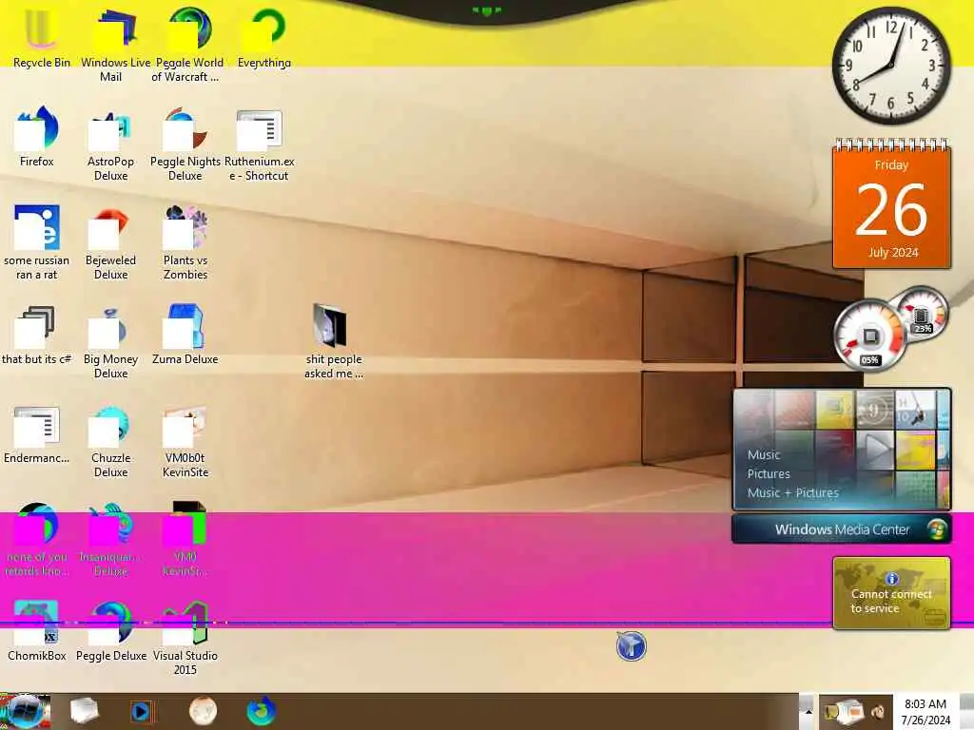The width and height of the screenshot is (974, 730).
Task: Select Pictures in the Media Center gadget
Action: tap(769, 473)
